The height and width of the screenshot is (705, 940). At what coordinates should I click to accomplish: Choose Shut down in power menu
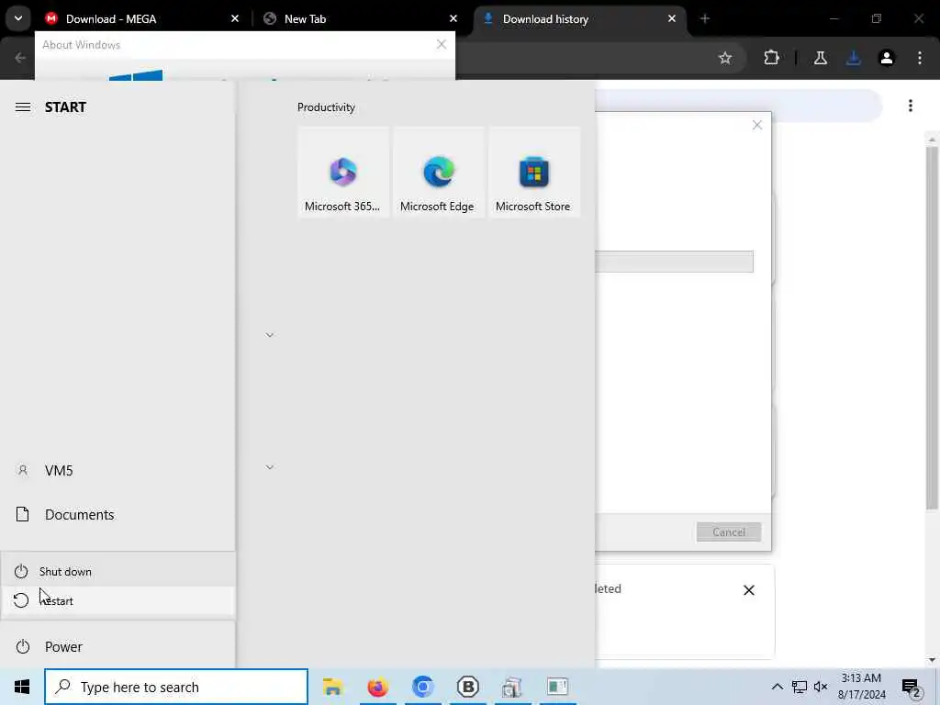(117, 571)
